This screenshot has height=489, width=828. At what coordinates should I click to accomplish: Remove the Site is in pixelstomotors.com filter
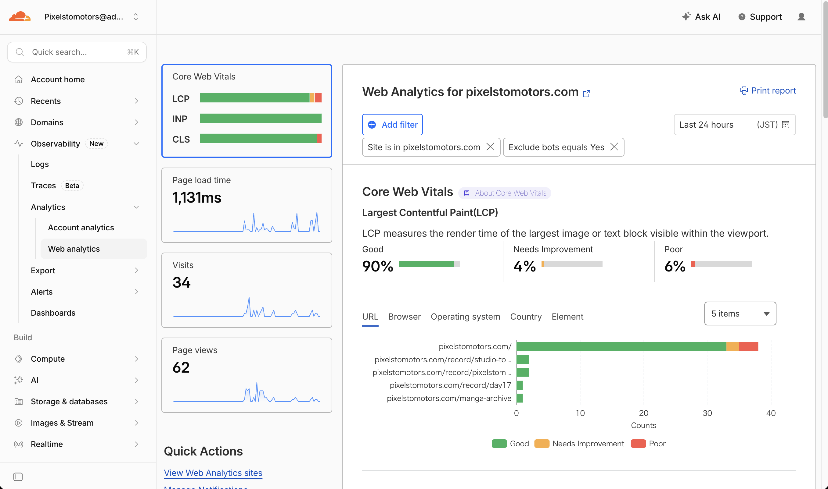(x=490, y=147)
